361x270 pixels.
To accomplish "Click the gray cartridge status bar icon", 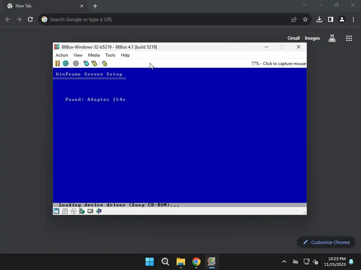I will pyautogui.click(x=90, y=211).
